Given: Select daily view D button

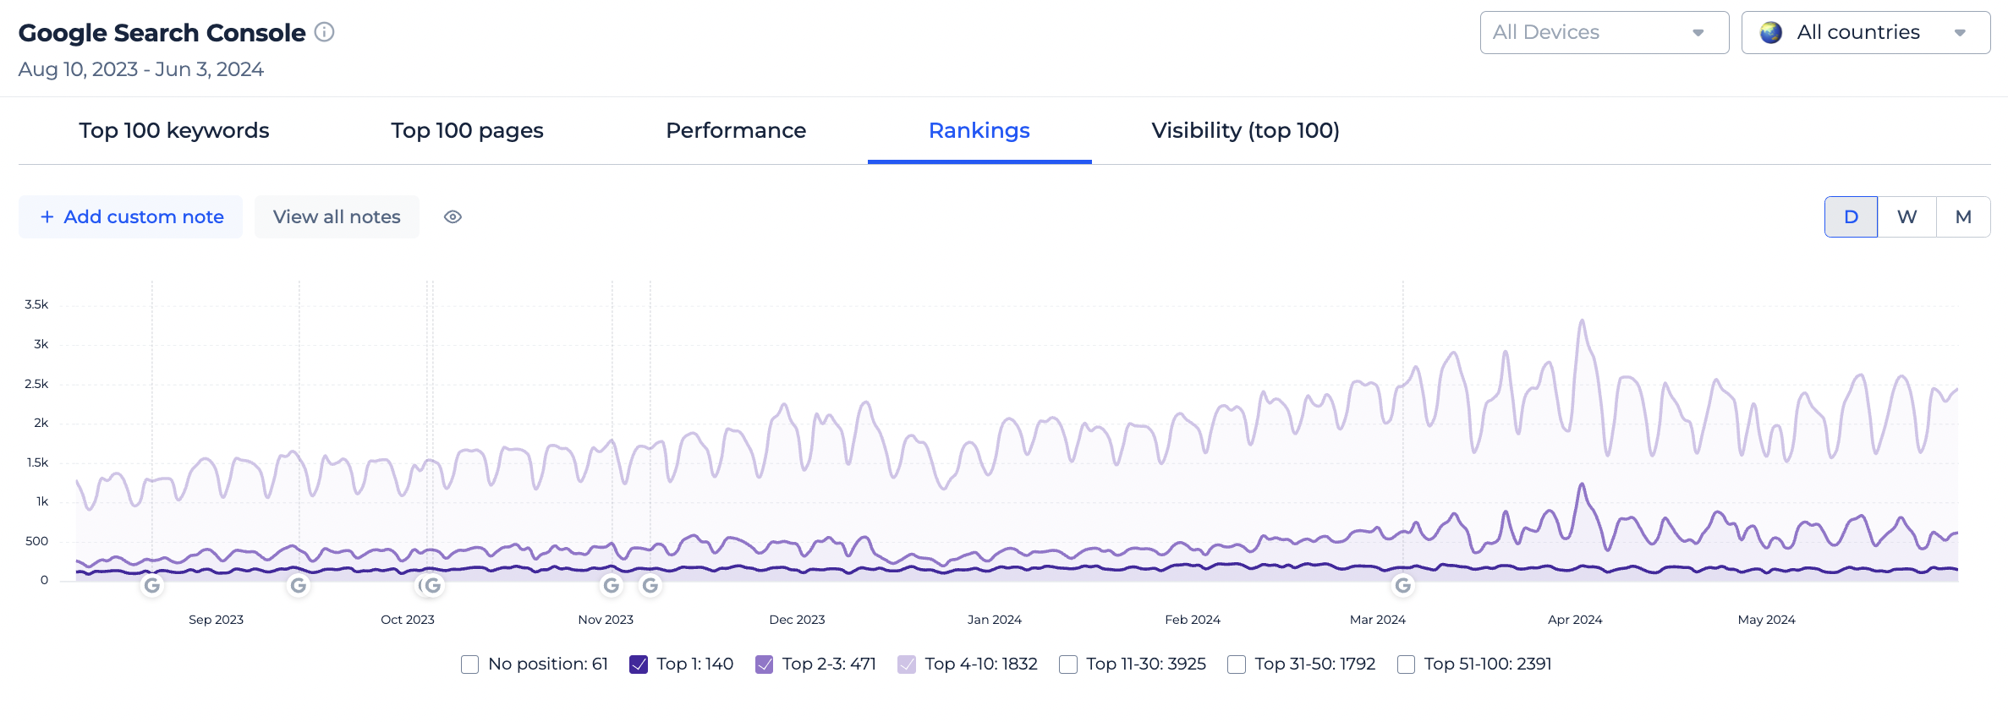Looking at the screenshot, I should 1851,217.
